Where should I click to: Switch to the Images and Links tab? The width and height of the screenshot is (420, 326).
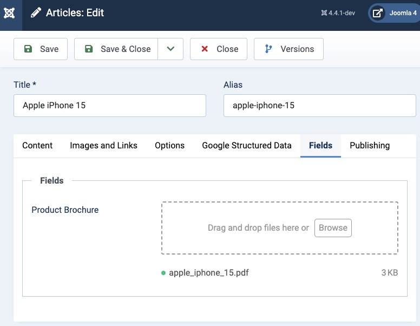click(x=104, y=146)
